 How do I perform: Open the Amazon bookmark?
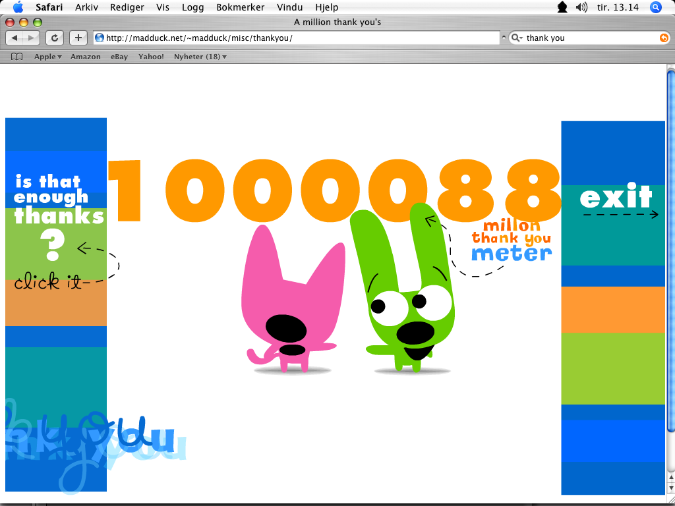point(86,57)
